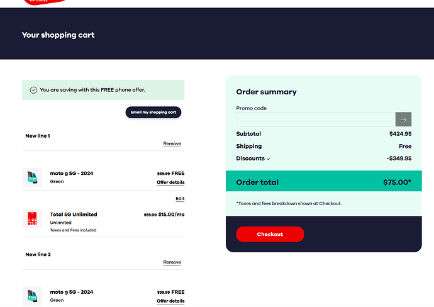
Task: Click the Order total $75.00* value
Action: (397, 182)
